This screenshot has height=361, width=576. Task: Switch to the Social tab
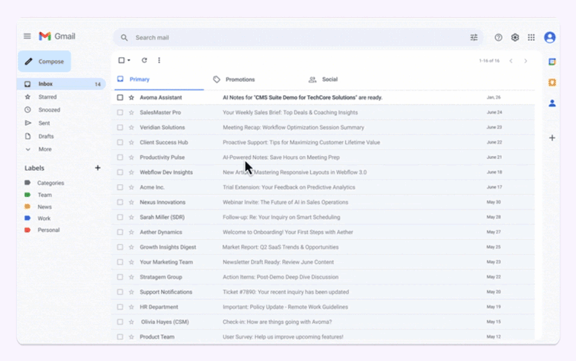tap(324, 79)
